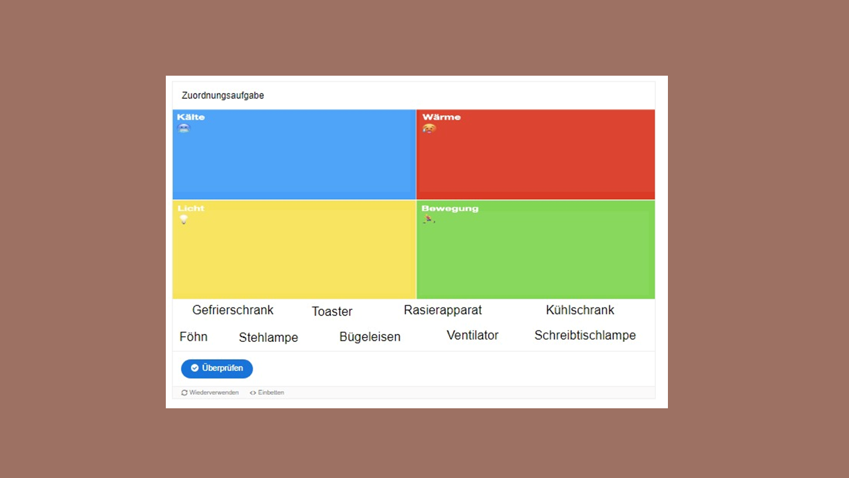Select the red Wärme drop zone
Image resolution: width=849 pixels, height=478 pixels.
(535, 159)
